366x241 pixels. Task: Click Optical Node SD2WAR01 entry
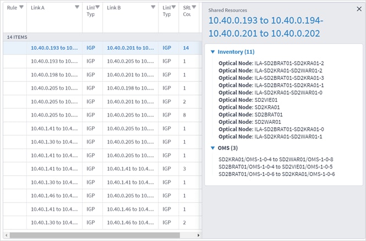point(250,122)
